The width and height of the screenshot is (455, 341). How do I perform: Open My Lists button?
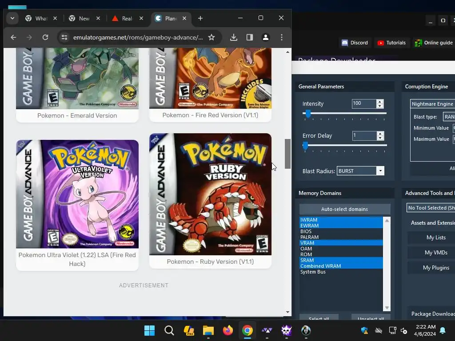pyautogui.click(x=431, y=238)
